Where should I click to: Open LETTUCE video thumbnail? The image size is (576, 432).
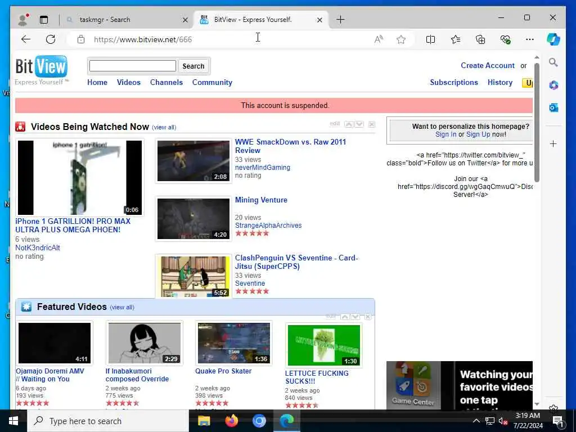(323, 345)
